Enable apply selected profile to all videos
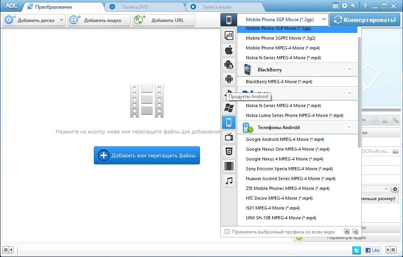 pos(227,231)
